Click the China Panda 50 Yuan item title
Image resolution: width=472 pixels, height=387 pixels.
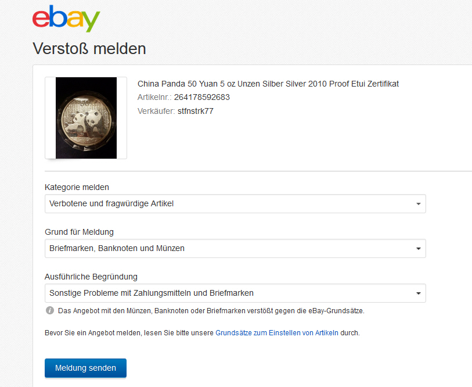[268, 84]
